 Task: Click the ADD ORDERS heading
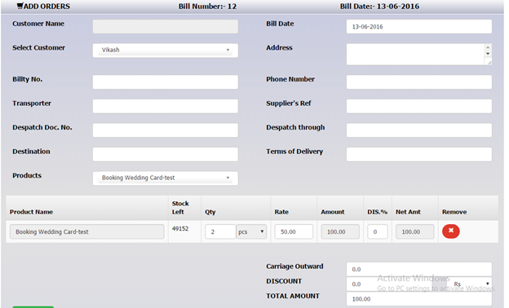tap(46, 7)
